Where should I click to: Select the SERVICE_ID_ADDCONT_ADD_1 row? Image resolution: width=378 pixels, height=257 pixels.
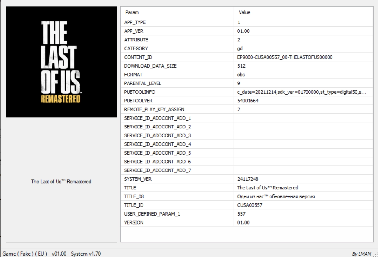[157, 118]
